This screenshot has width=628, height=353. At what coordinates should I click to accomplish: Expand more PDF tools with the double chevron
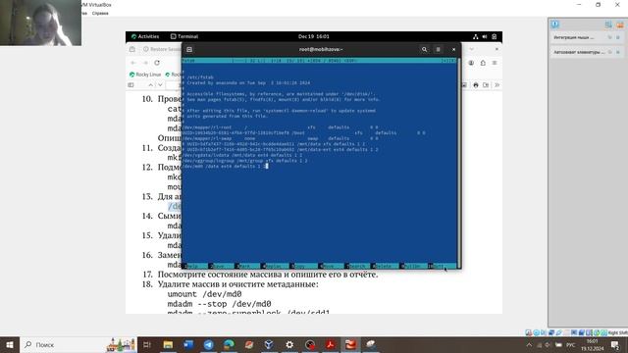click(497, 85)
